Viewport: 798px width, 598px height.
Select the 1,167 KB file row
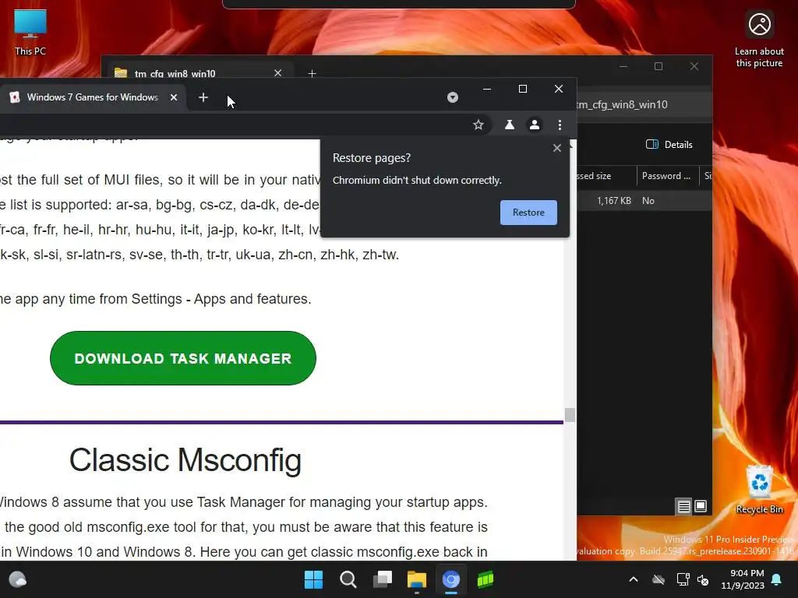click(x=644, y=201)
